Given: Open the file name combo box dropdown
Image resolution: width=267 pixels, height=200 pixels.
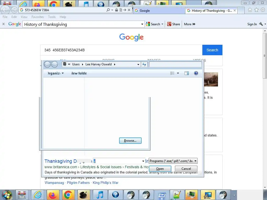Looking at the screenshot, I should pyautogui.click(x=143, y=161).
